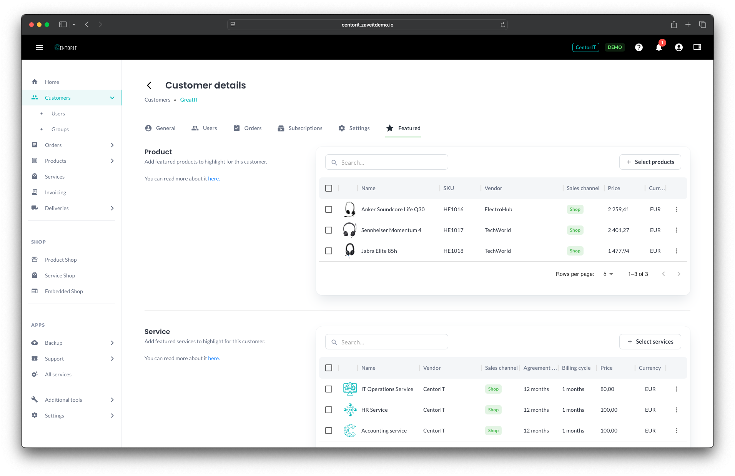The width and height of the screenshot is (735, 476).
Task: Select all products header checkbox
Action: (328, 188)
